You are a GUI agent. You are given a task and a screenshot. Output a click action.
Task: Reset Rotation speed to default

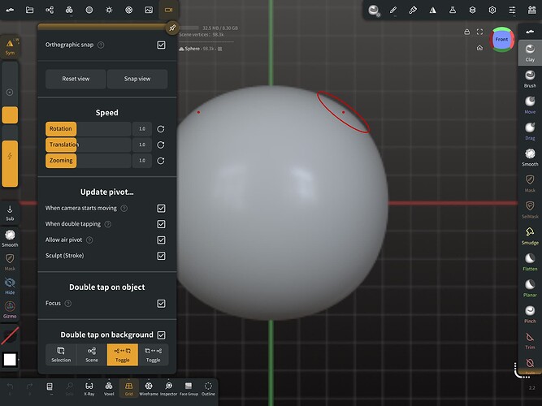pyautogui.click(x=161, y=129)
